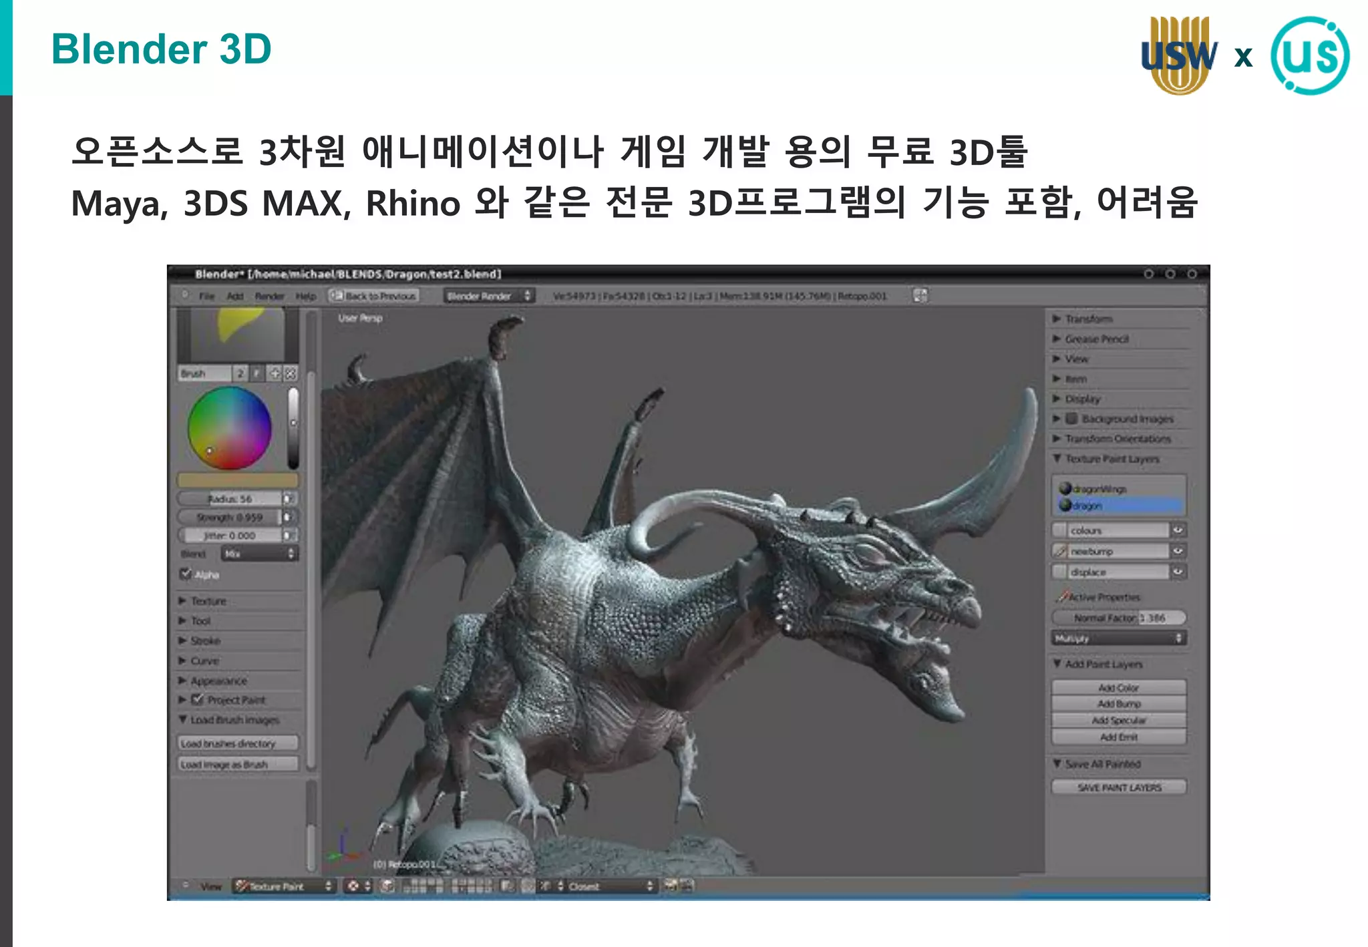
Task: Click the 3D view editor-type icon beside View
Action: [x=185, y=886]
